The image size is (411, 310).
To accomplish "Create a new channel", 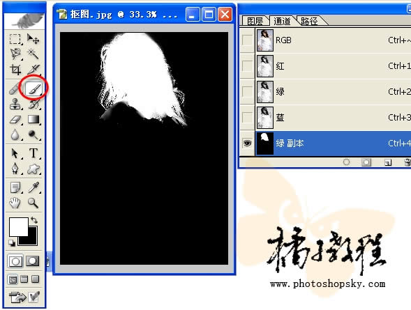I will [388, 162].
